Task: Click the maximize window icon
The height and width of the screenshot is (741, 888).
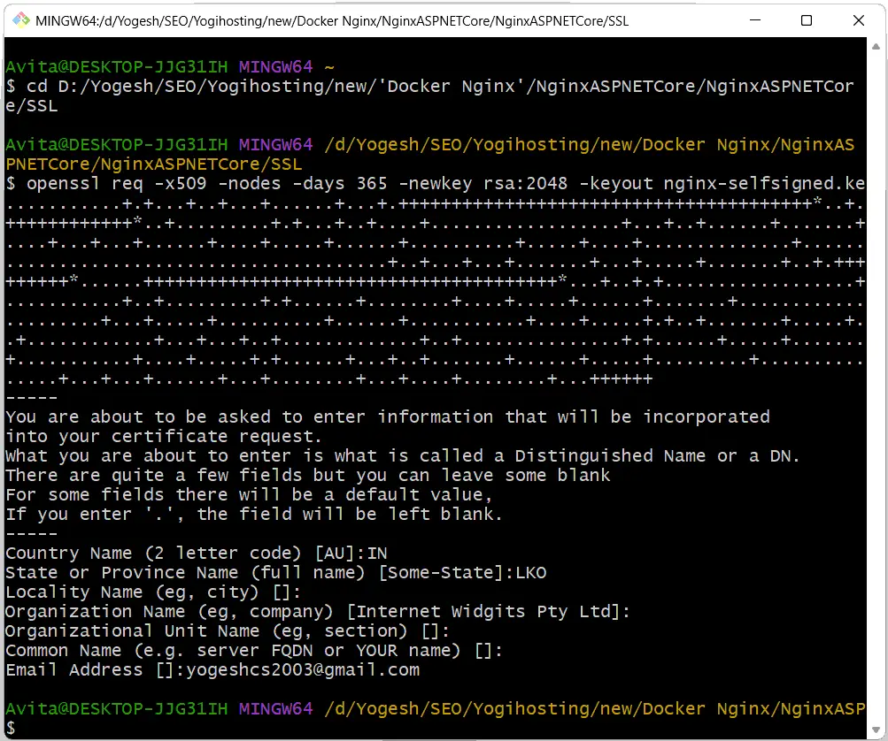Action: coord(806,20)
